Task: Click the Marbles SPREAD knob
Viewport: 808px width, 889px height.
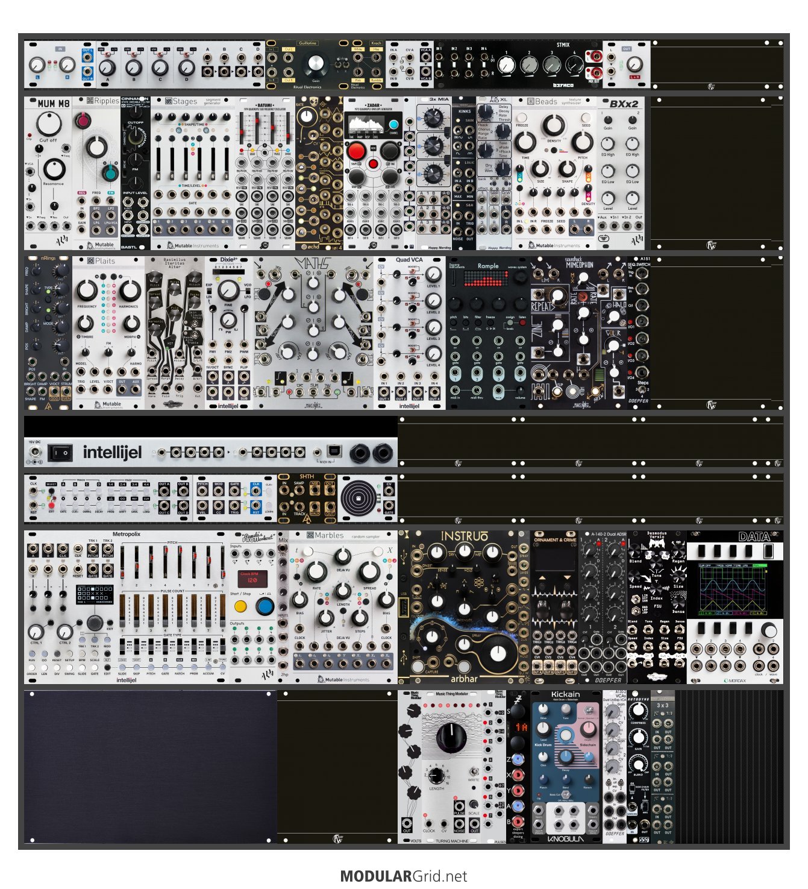Action: coord(369,571)
